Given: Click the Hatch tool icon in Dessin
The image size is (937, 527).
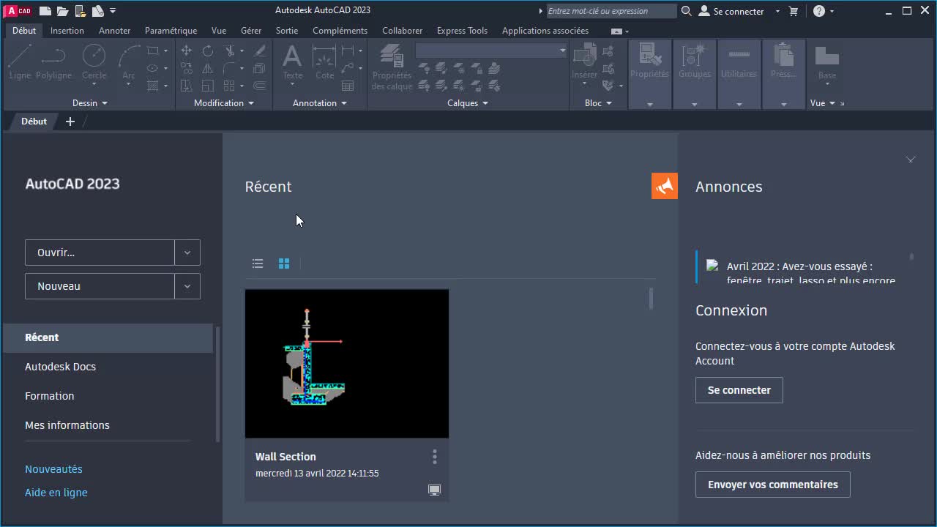Looking at the screenshot, I should coord(153,86).
